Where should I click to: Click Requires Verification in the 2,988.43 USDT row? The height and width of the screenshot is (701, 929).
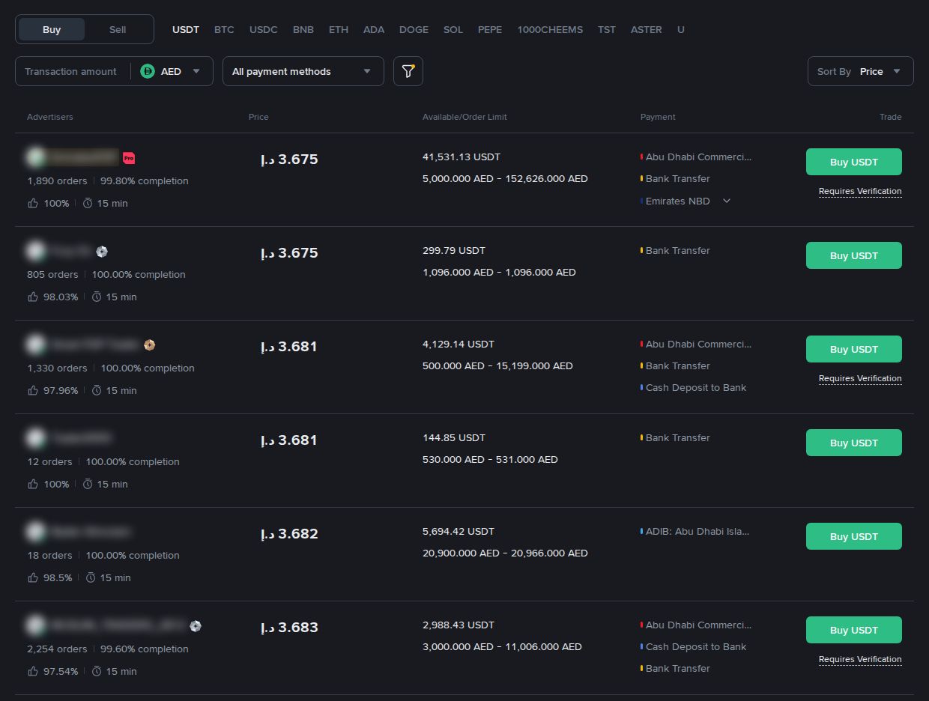[x=860, y=659]
